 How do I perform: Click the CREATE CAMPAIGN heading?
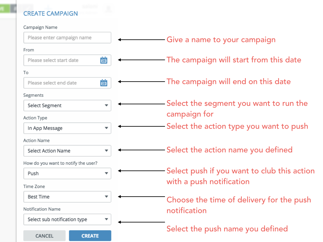click(x=50, y=14)
